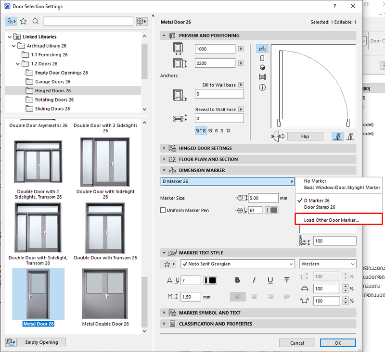
Task: Click Load Other Door Marker
Action: pyautogui.click(x=332, y=220)
